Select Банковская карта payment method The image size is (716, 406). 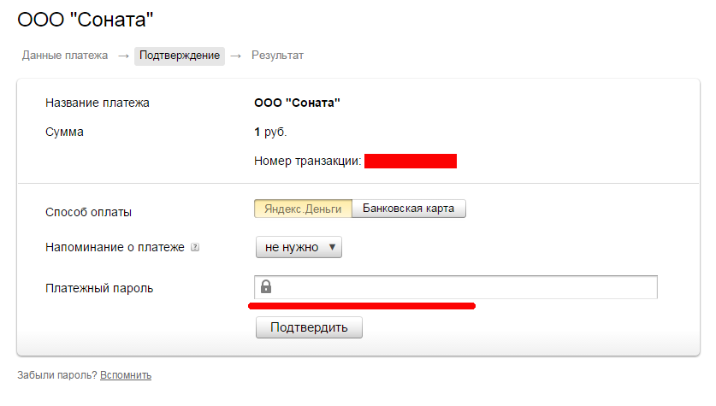[x=409, y=209]
